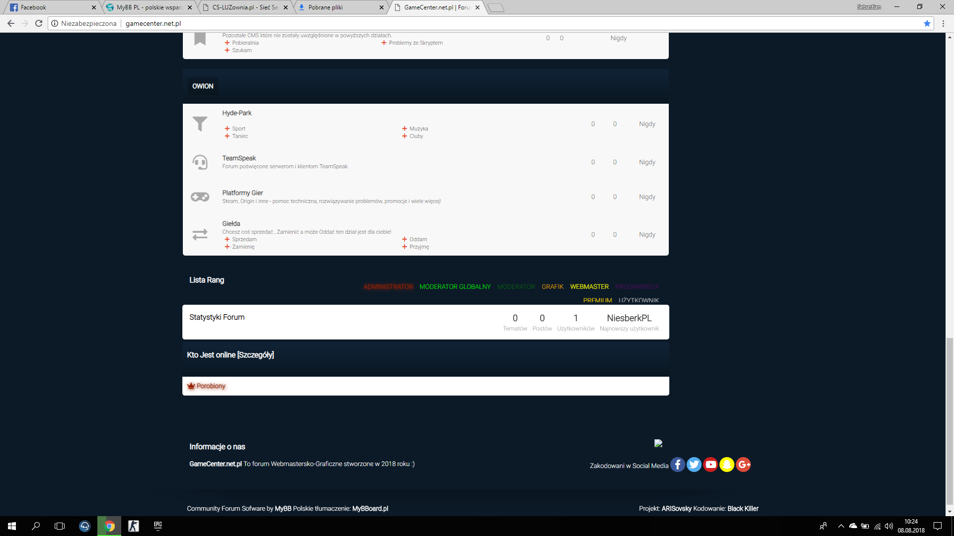954x536 pixels.
Task: Open the Facebook social media icon
Action: 678,465
